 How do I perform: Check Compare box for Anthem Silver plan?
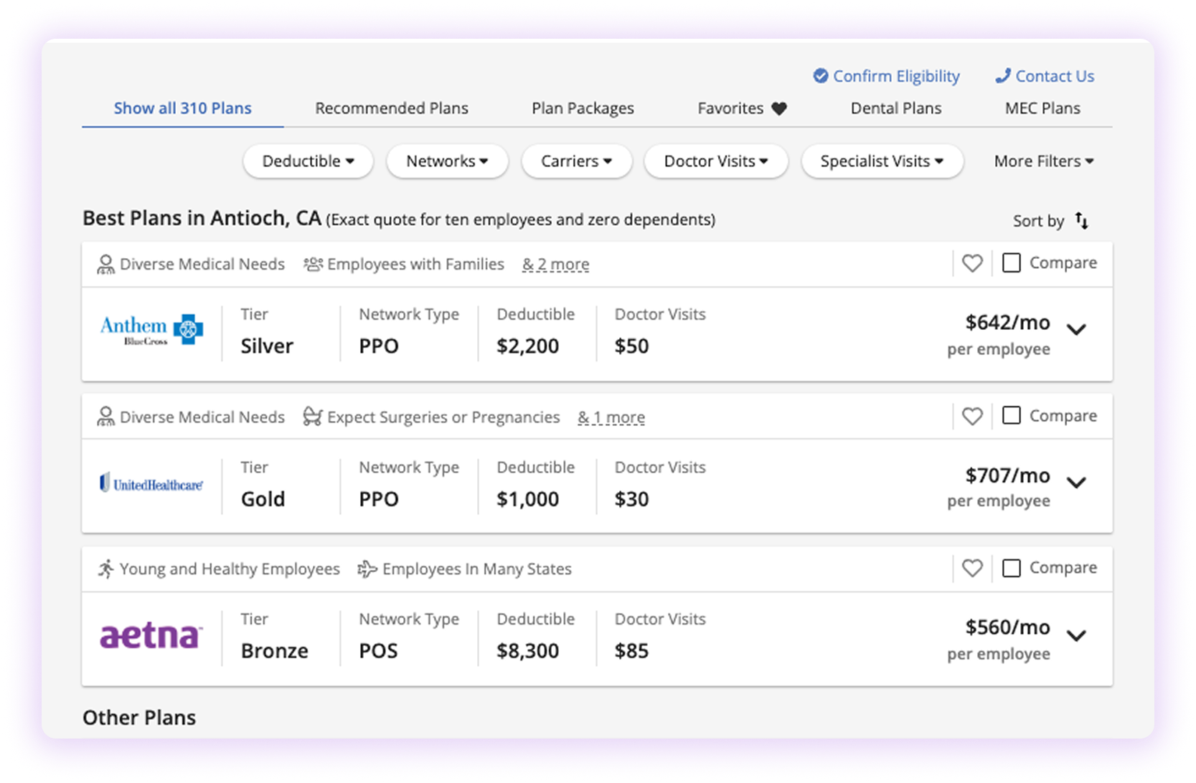pos(1011,263)
